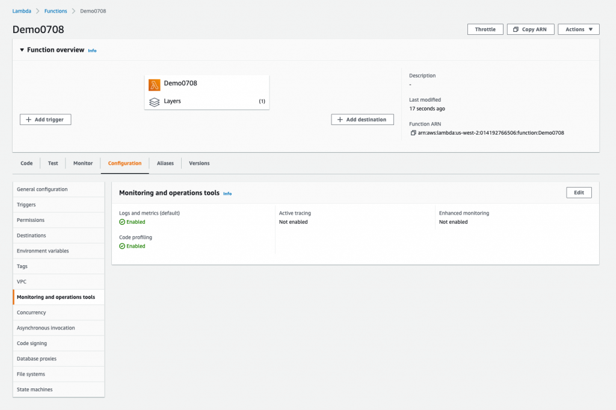Open VPC settings from the sidebar
616x410 pixels.
22,281
